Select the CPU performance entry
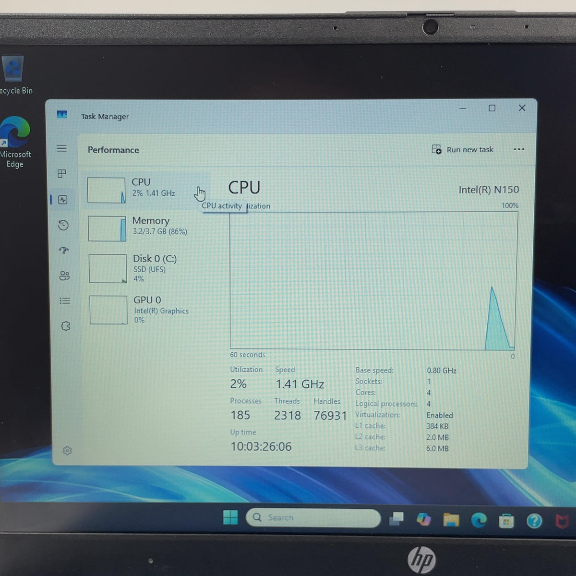The width and height of the screenshot is (576, 576). point(147,190)
